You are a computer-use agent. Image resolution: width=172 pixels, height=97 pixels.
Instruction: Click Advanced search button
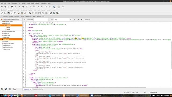(x=88, y=20)
